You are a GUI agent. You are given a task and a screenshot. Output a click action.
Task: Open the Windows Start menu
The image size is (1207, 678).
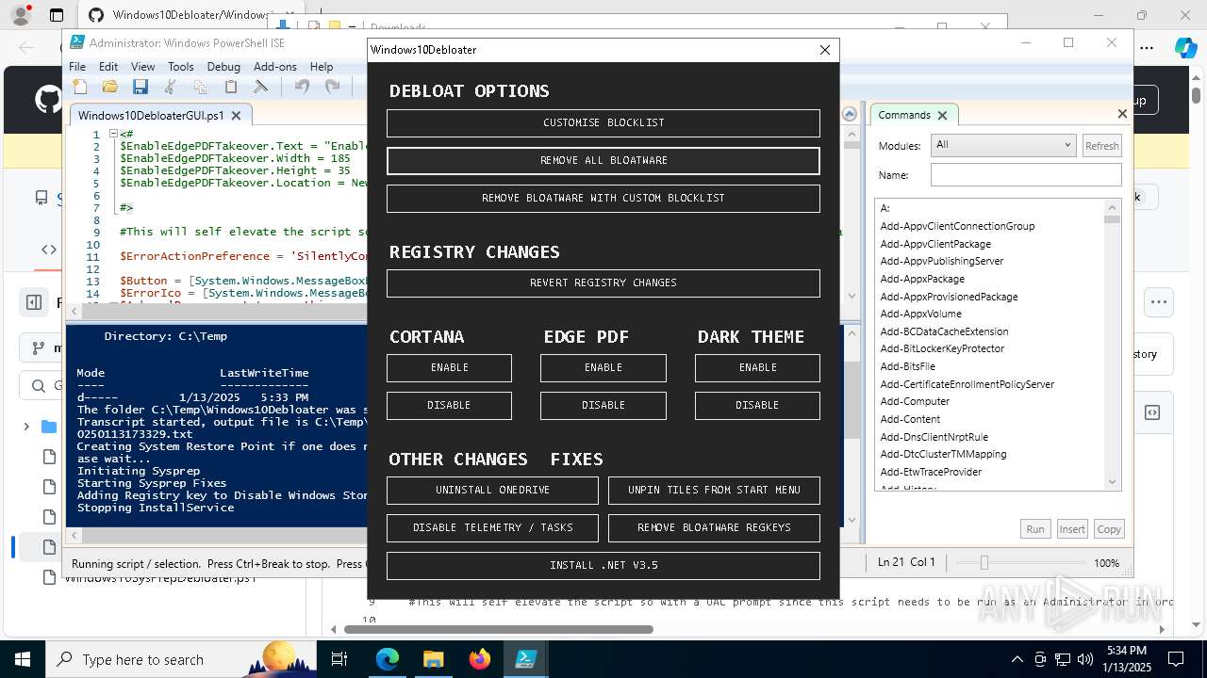(23, 659)
